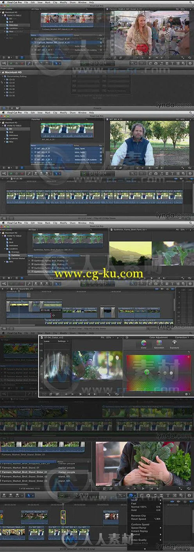Image resolution: width=194 pixels, height=552 pixels.
Task: Select clip row Farmers_Market_INT_Dave_B_01
Action: tap(66, 39)
